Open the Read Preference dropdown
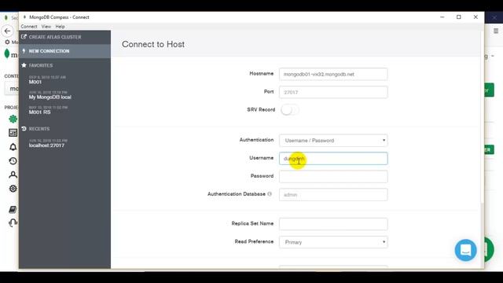 [x=333, y=242]
